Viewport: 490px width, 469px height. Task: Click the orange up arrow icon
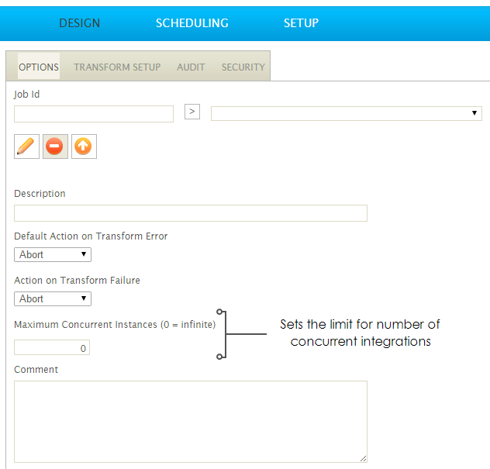coord(84,146)
